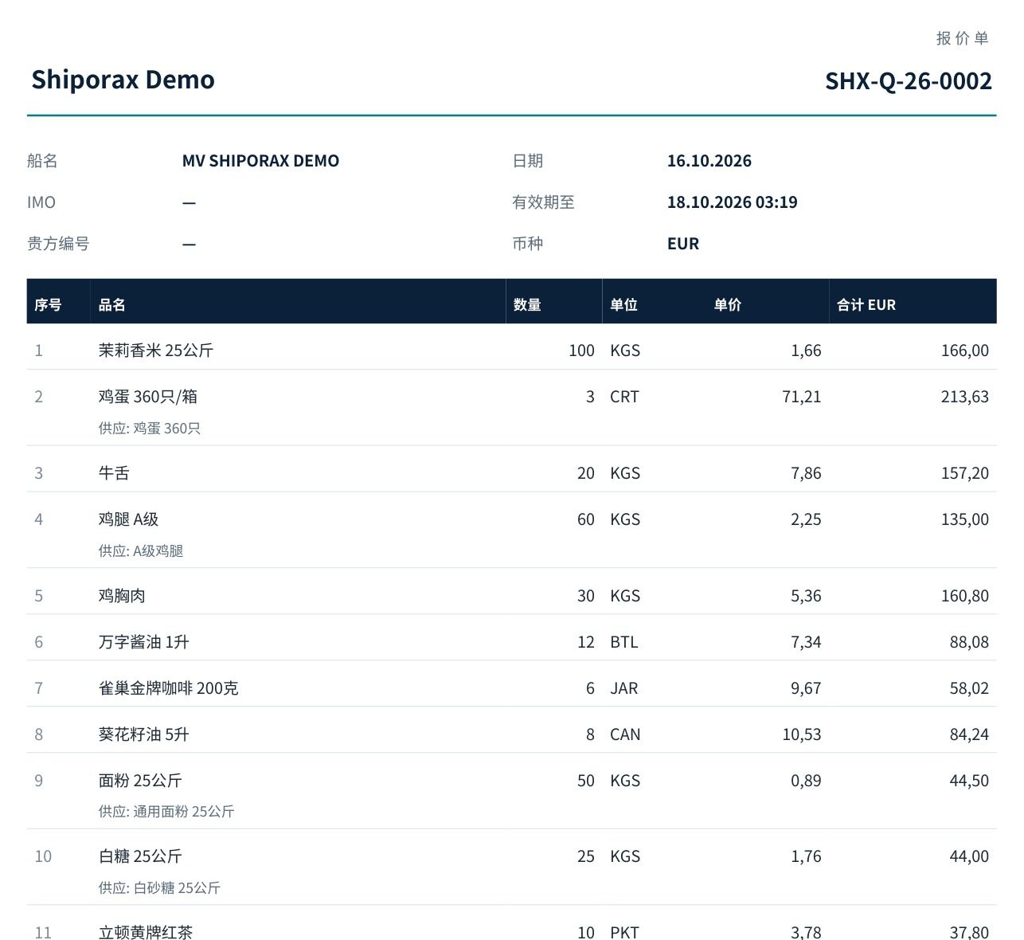The image size is (1024, 940).
Task: Select the item name 鸡腿 A级
Action: 128,519
